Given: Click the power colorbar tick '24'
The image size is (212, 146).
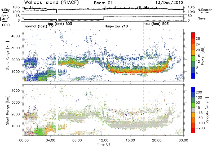Looking at the screenshot, I should (x=198, y=44).
